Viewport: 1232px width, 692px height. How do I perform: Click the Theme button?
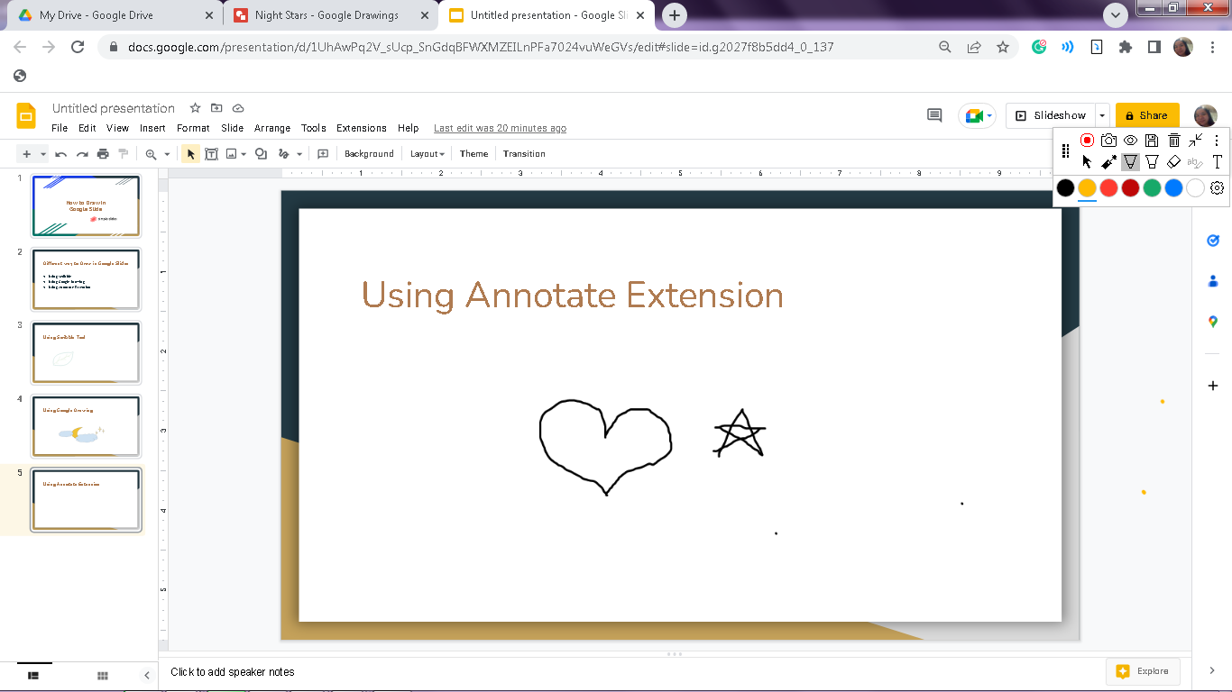click(473, 154)
